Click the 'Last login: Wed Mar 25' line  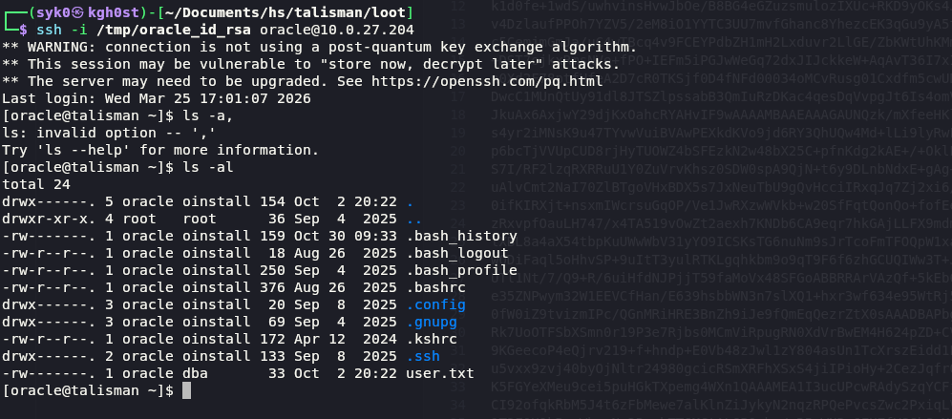pos(157,98)
